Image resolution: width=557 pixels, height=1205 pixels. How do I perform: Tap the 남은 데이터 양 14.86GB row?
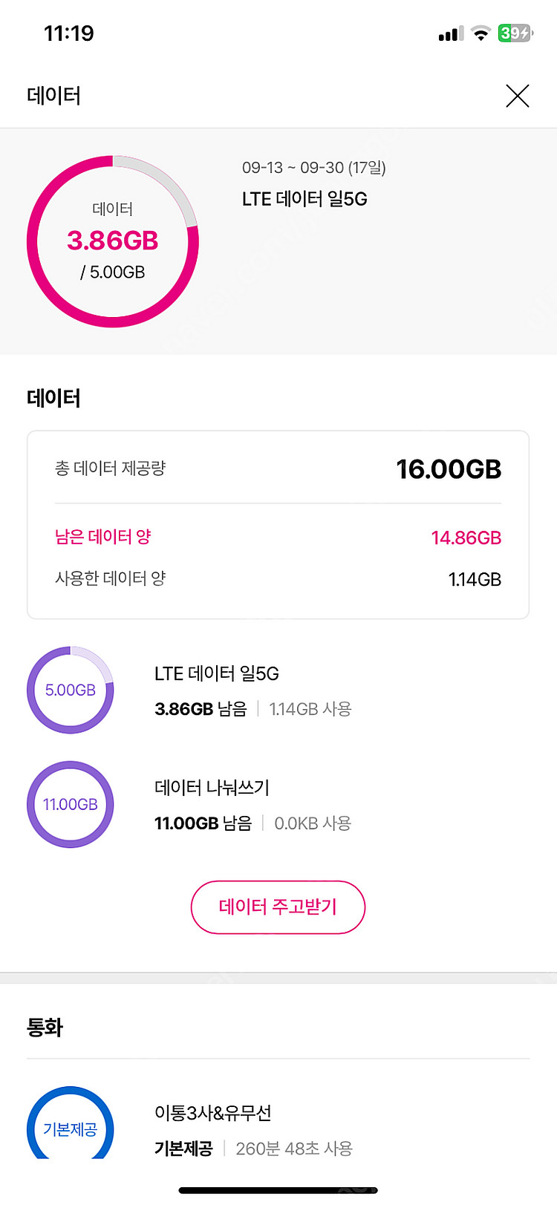[x=278, y=537]
